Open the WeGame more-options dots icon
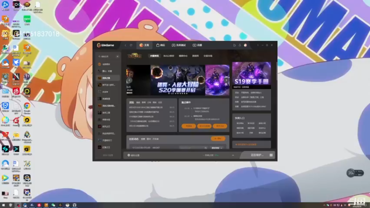The image size is (370, 208). pyautogui.click(x=258, y=45)
